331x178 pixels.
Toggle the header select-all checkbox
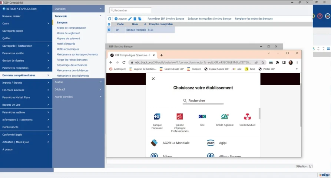109,24
